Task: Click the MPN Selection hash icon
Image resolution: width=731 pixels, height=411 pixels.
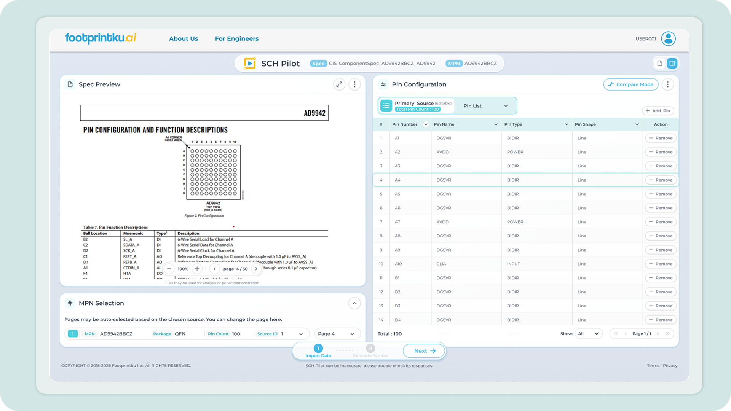Action: (x=70, y=303)
